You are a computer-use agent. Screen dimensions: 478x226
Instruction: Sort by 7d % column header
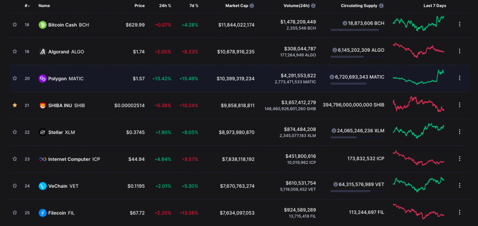coord(193,6)
